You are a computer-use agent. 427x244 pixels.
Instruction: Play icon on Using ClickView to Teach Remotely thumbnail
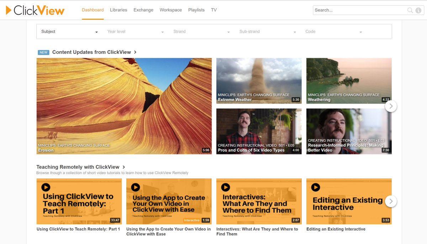tap(46, 187)
